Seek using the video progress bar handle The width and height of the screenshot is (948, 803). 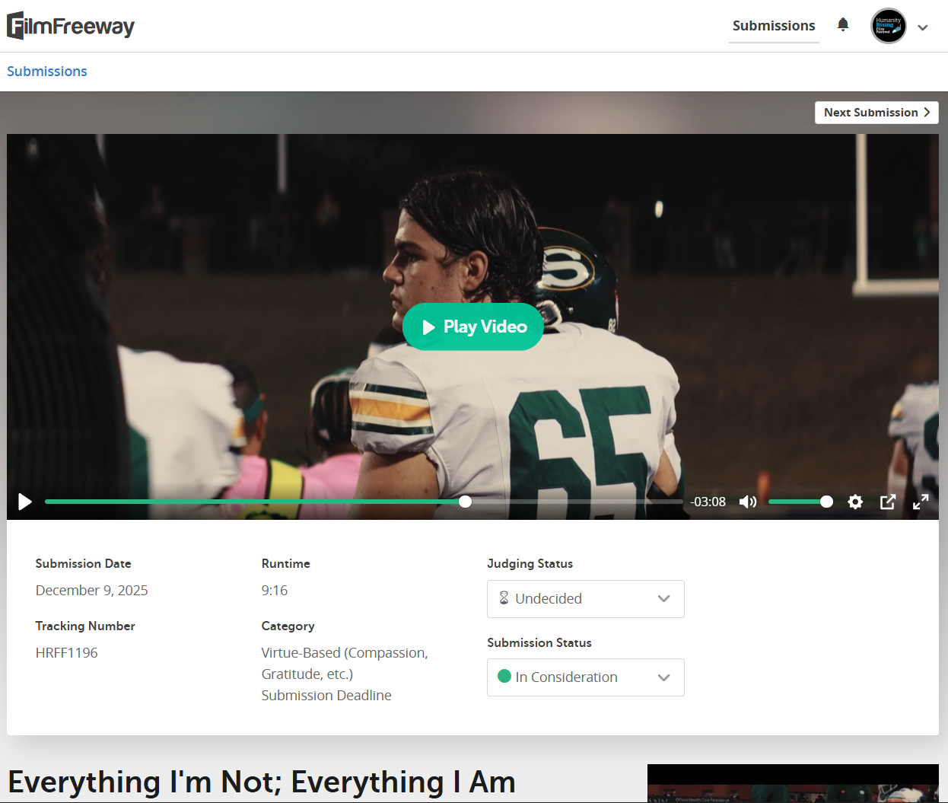point(465,502)
